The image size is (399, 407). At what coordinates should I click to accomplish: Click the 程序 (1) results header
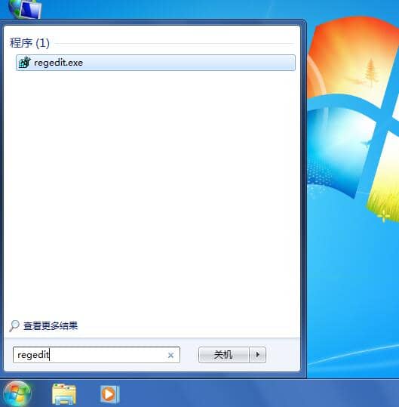(29, 43)
